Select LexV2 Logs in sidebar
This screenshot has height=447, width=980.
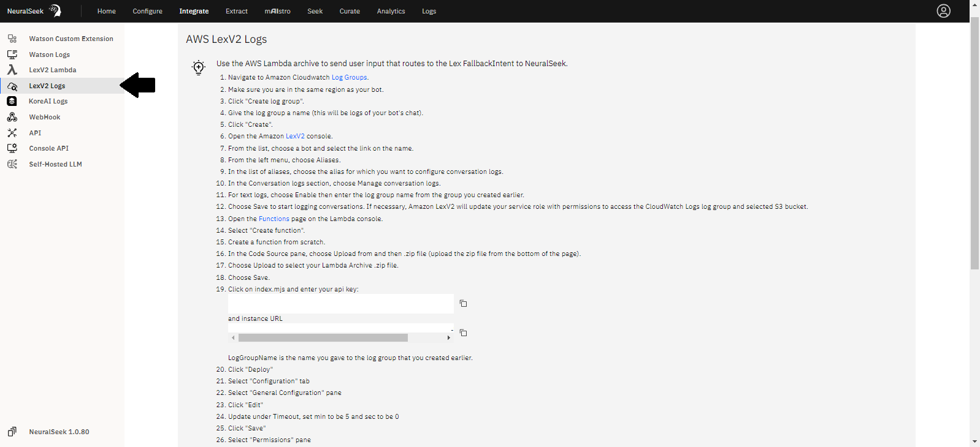click(x=47, y=86)
